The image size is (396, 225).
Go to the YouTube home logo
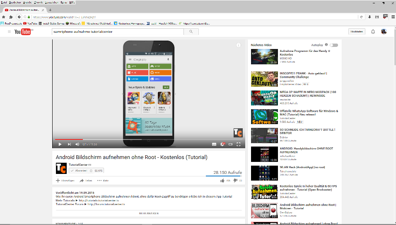[23, 32]
